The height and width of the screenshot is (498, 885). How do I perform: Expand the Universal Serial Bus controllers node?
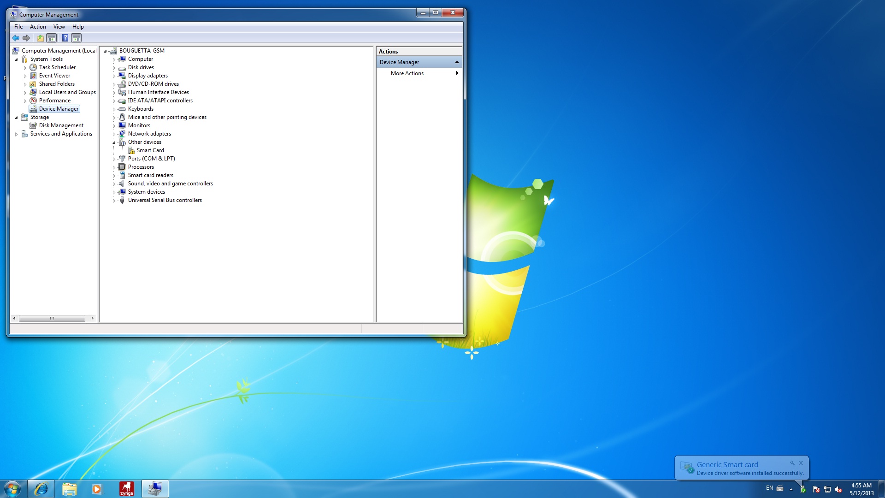[x=114, y=201]
